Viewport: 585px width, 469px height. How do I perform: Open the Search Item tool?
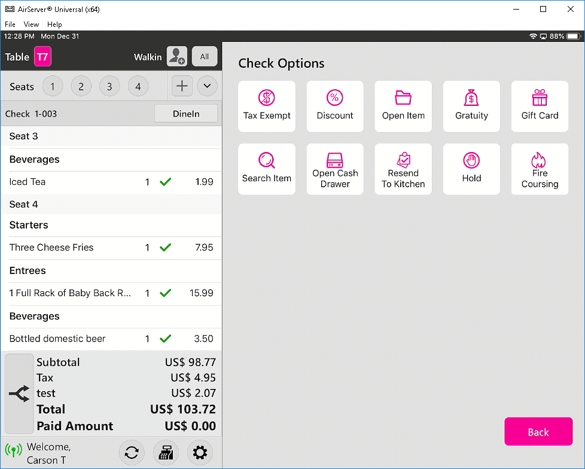[x=267, y=169]
